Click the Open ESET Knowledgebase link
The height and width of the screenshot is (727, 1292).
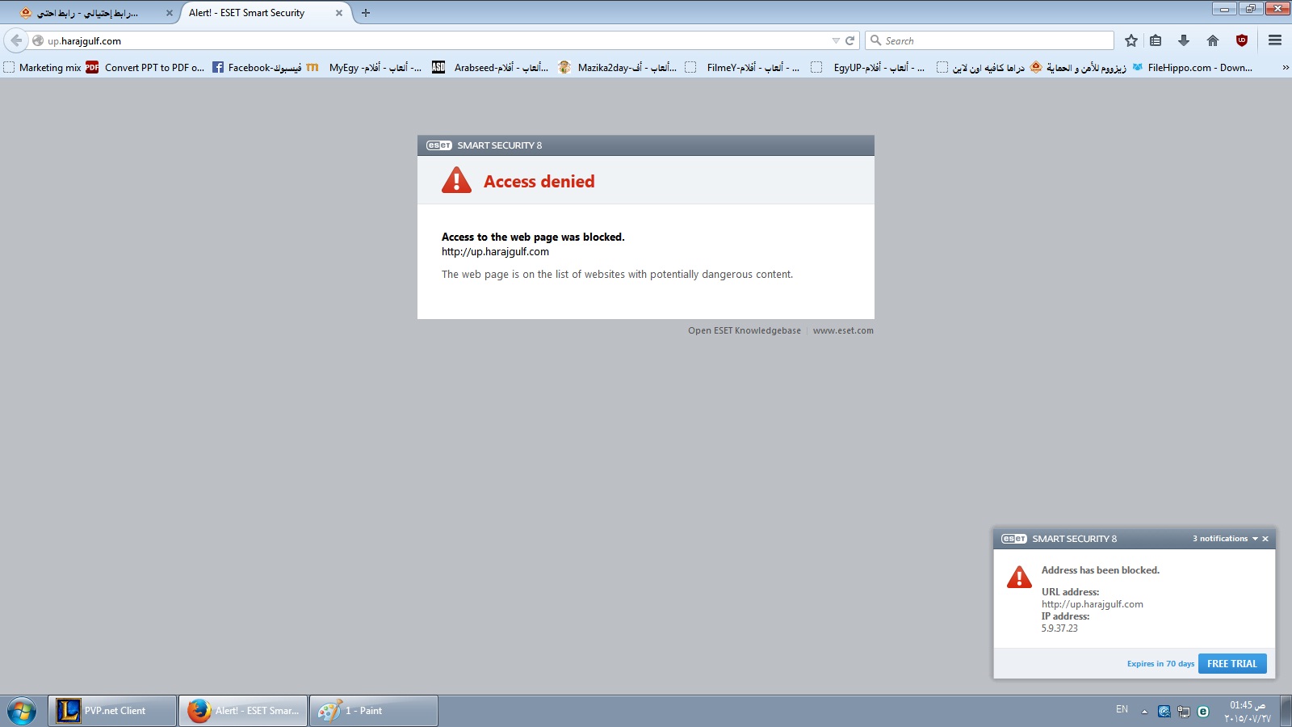click(x=745, y=330)
